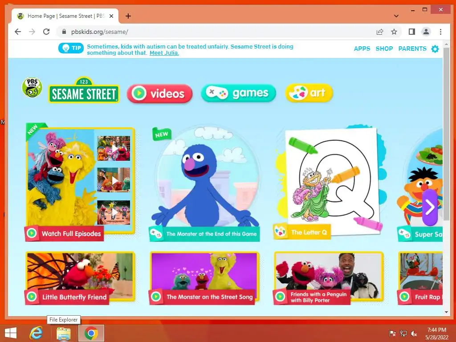The width and height of the screenshot is (456, 342).
Task: Open the art section button
Action: 309,93
